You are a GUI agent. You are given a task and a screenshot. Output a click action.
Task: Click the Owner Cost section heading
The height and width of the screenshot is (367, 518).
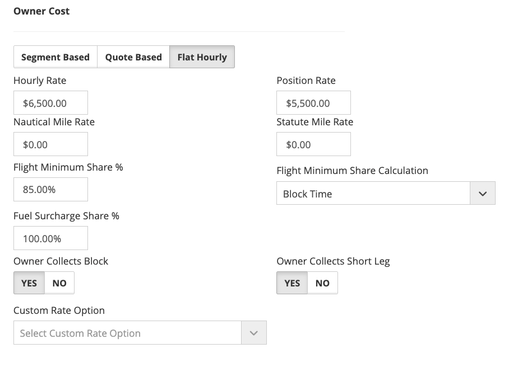pyautogui.click(x=41, y=11)
